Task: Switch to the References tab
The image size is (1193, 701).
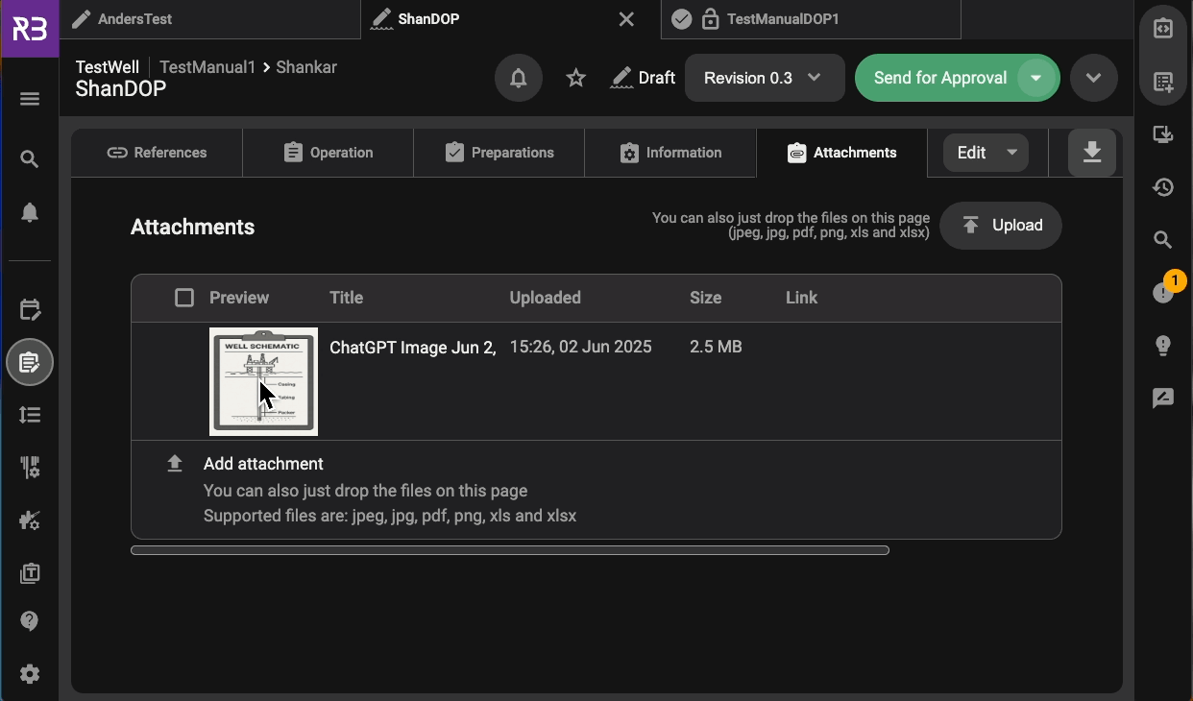Action: pos(157,152)
